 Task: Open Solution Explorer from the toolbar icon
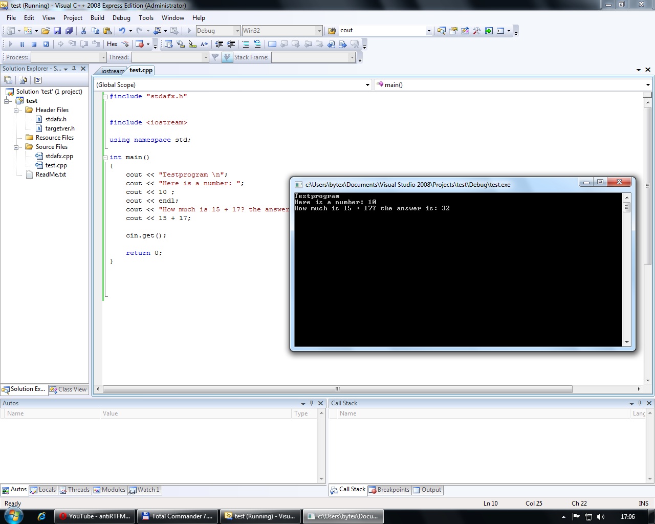coord(442,31)
